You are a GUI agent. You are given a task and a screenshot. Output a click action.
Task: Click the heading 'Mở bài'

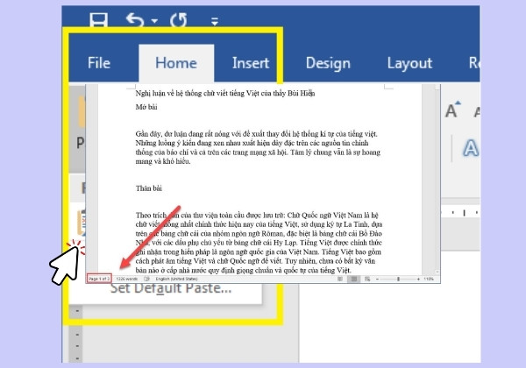[x=146, y=107]
